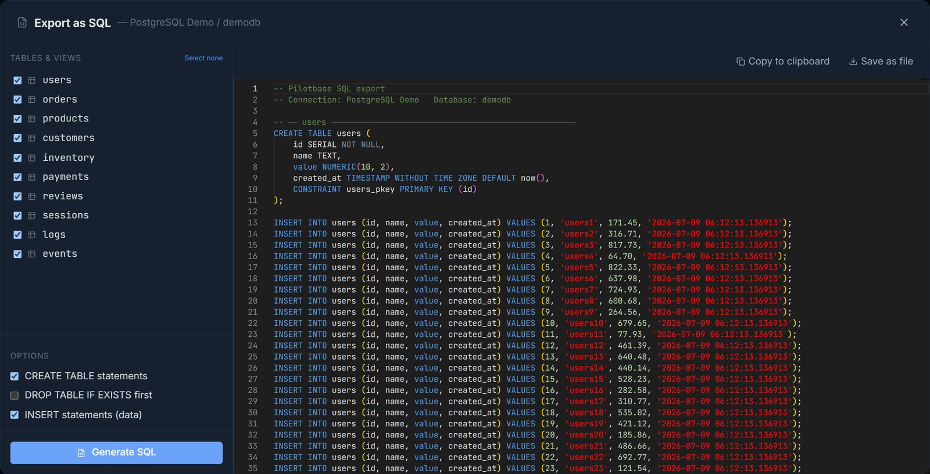
Task: Click the table icon beside reviews
Action: click(x=32, y=196)
